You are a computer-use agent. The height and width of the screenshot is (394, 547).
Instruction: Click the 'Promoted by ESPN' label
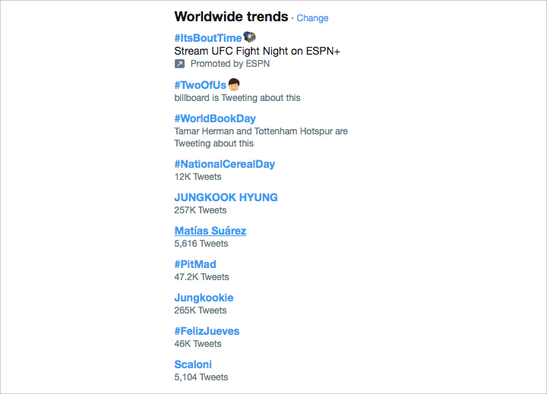click(x=230, y=64)
